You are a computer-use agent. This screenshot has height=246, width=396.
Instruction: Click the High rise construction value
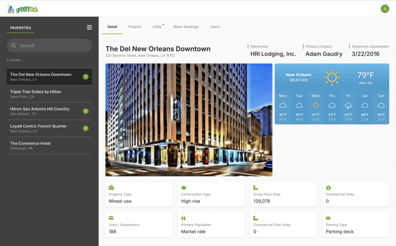191,201
